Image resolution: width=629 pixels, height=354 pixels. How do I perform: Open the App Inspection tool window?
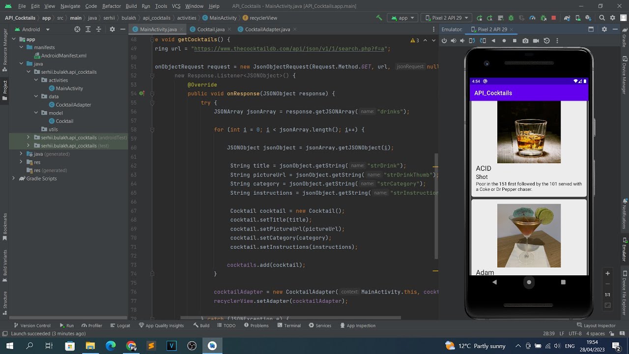coord(357,325)
